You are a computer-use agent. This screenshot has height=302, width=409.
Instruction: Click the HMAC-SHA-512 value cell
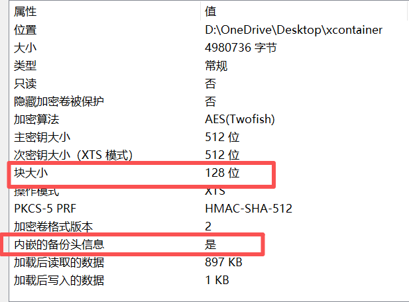(249, 209)
